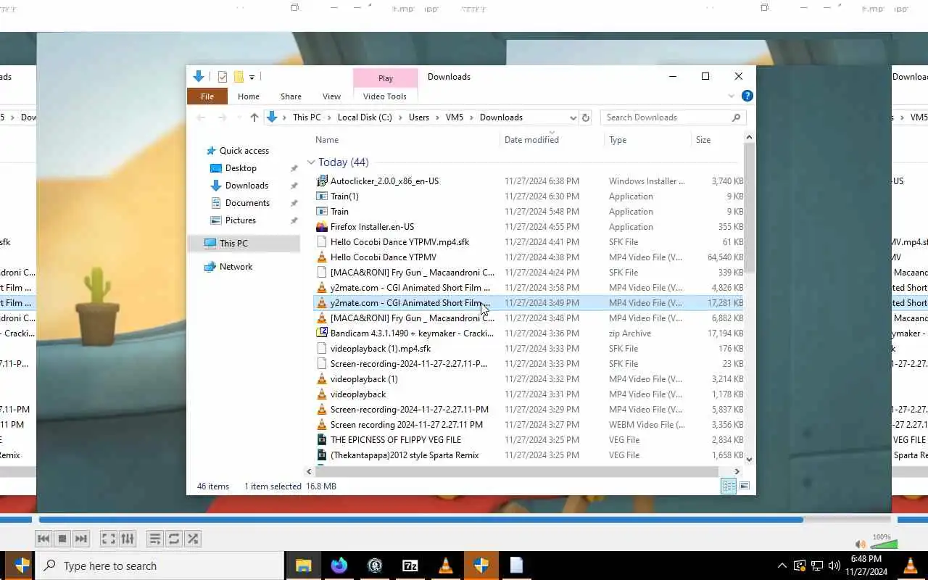Switch to details view layout icon

[729, 486]
